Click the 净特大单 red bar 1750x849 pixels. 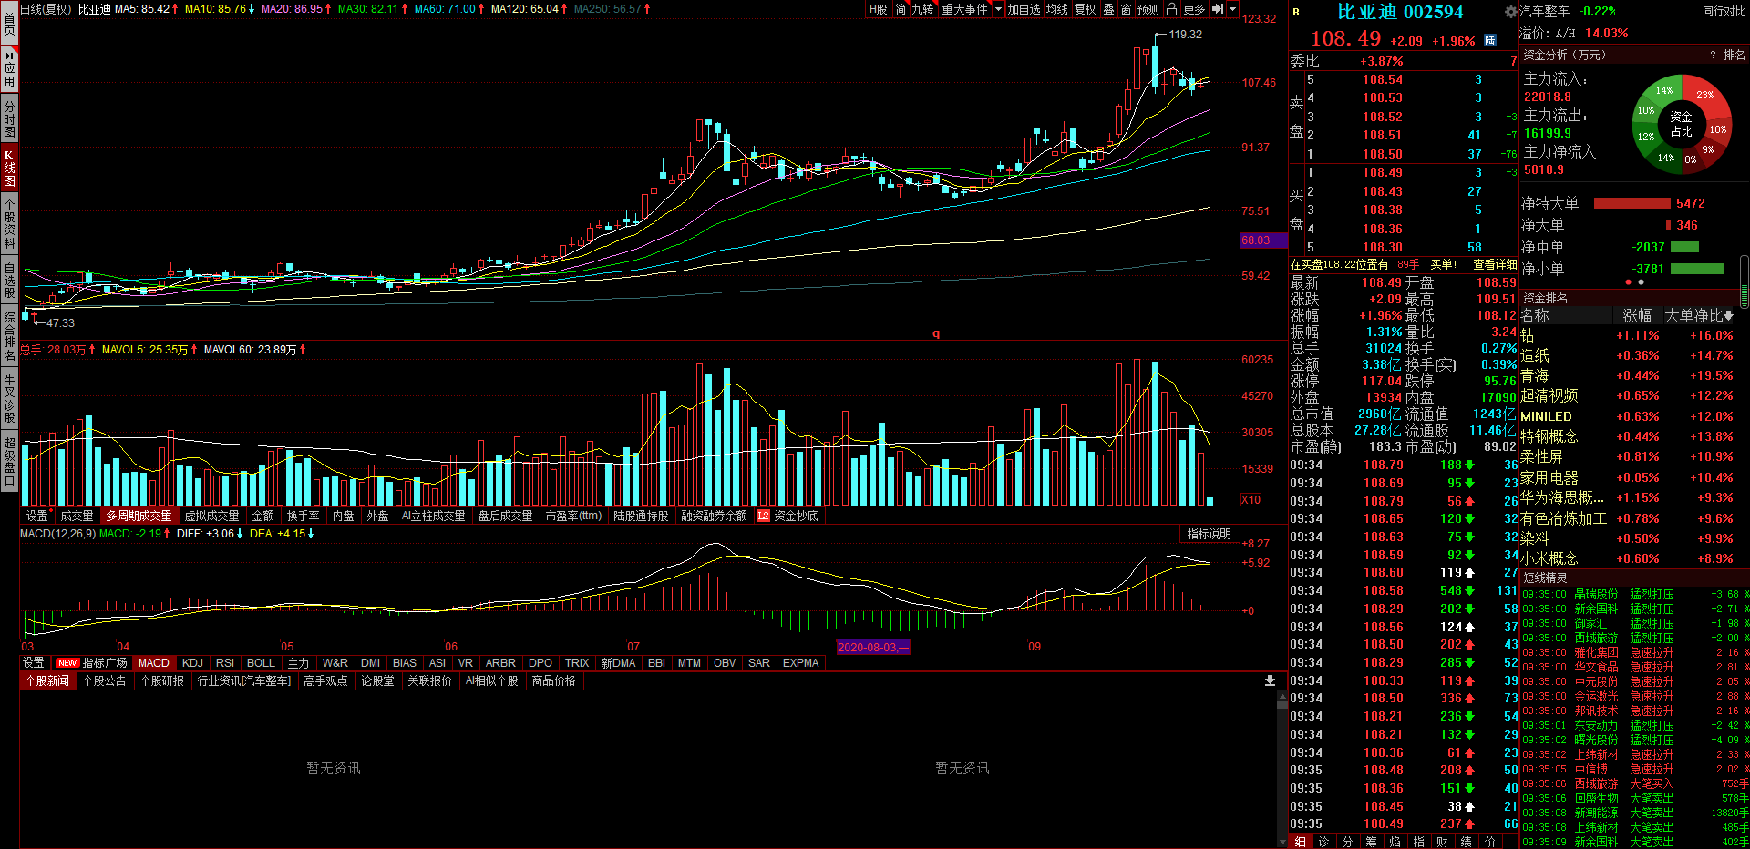coord(1632,203)
